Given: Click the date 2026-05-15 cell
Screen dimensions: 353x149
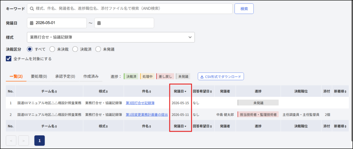Looking at the screenshot, I should point(180,103).
